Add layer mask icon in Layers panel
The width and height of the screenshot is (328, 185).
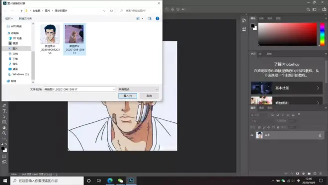click(x=298, y=174)
